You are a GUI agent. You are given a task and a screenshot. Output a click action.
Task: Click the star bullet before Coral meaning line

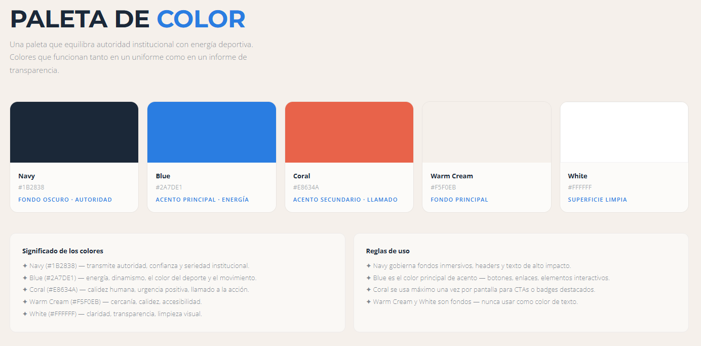pyautogui.click(x=25, y=290)
